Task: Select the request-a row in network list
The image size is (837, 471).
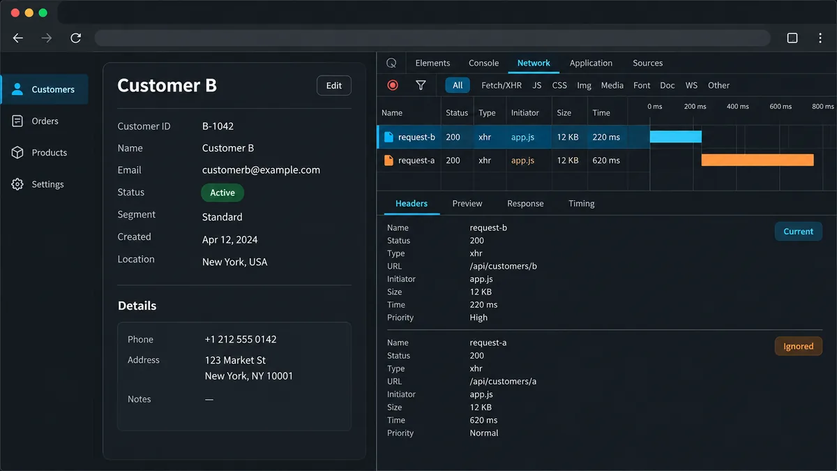Action: pyautogui.click(x=513, y=160)
